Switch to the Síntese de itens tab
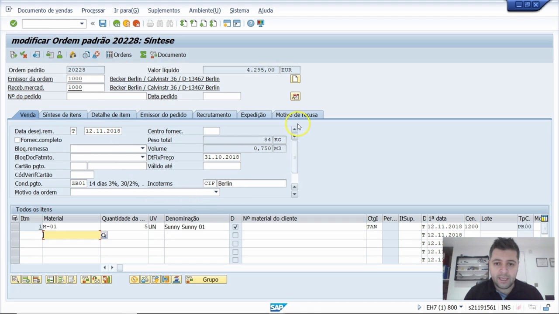559x314 pixels. click(x=62, y=115)
